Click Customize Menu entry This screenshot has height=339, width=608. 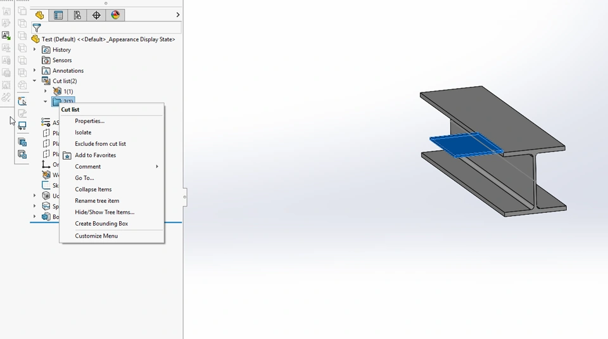(x=96, y=236)
